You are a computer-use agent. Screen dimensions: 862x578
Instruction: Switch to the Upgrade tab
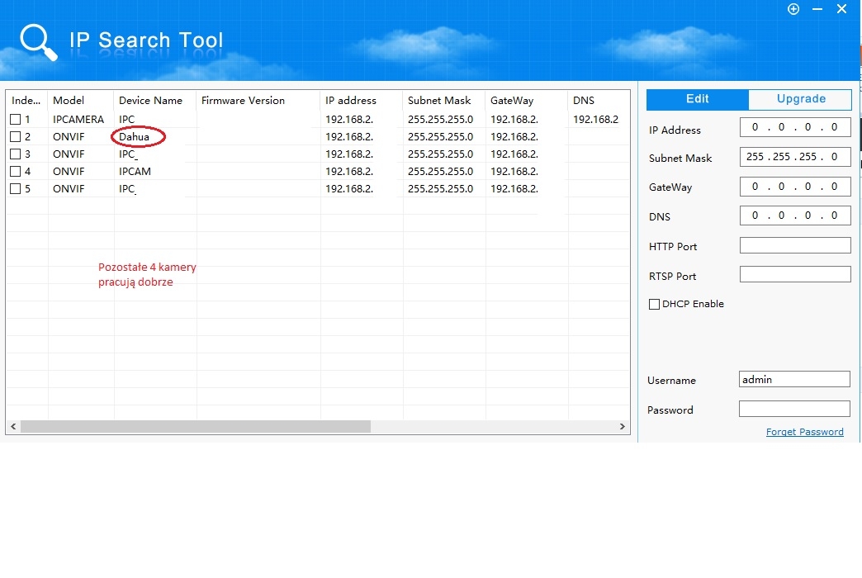(800, 99)
